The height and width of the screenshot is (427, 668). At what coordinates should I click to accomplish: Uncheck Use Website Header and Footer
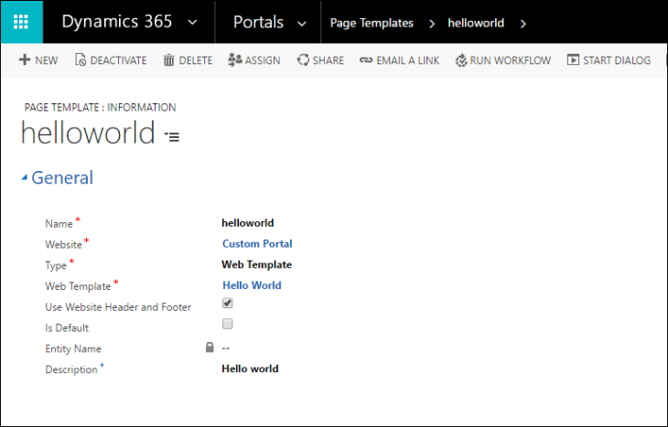coord(228,303)
